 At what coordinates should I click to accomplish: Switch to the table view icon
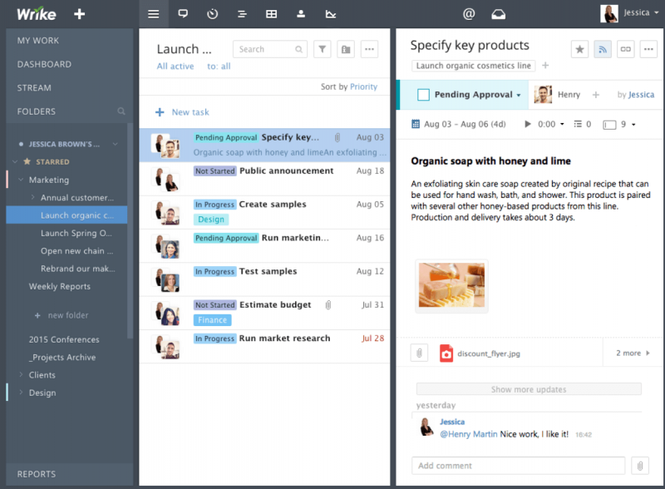coord(270,13)
